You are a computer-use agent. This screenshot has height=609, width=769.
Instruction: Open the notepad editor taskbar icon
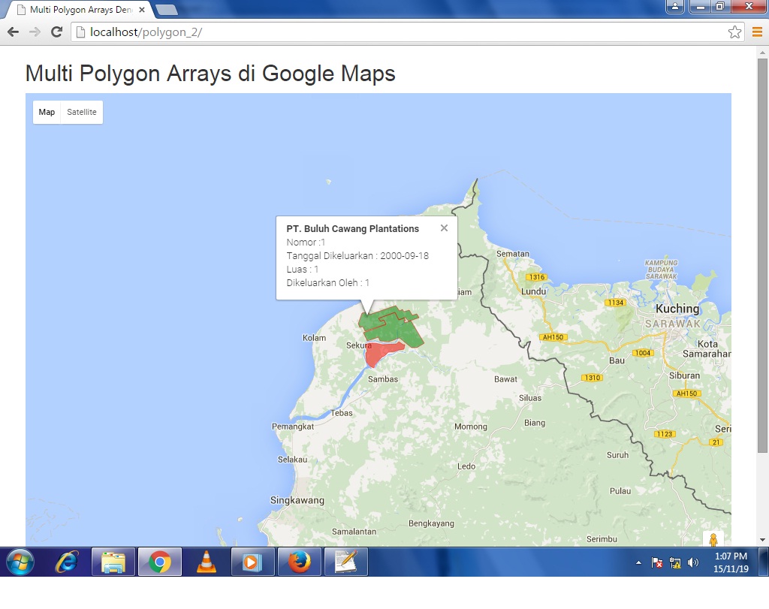pyautogui.click(x=345, y=562)
